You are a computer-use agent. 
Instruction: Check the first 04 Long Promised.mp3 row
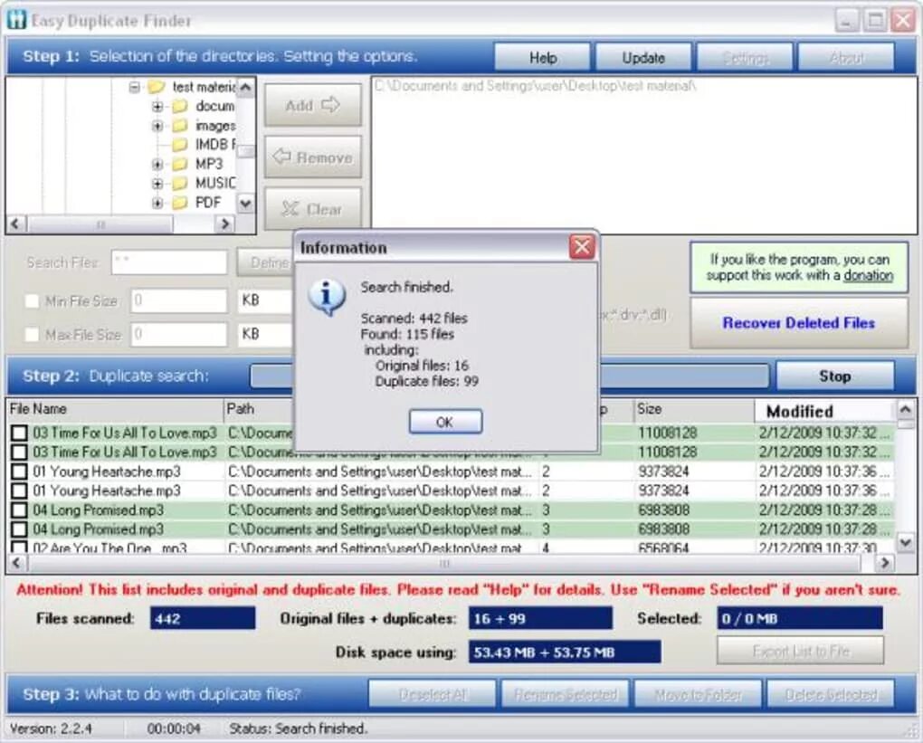19,510
